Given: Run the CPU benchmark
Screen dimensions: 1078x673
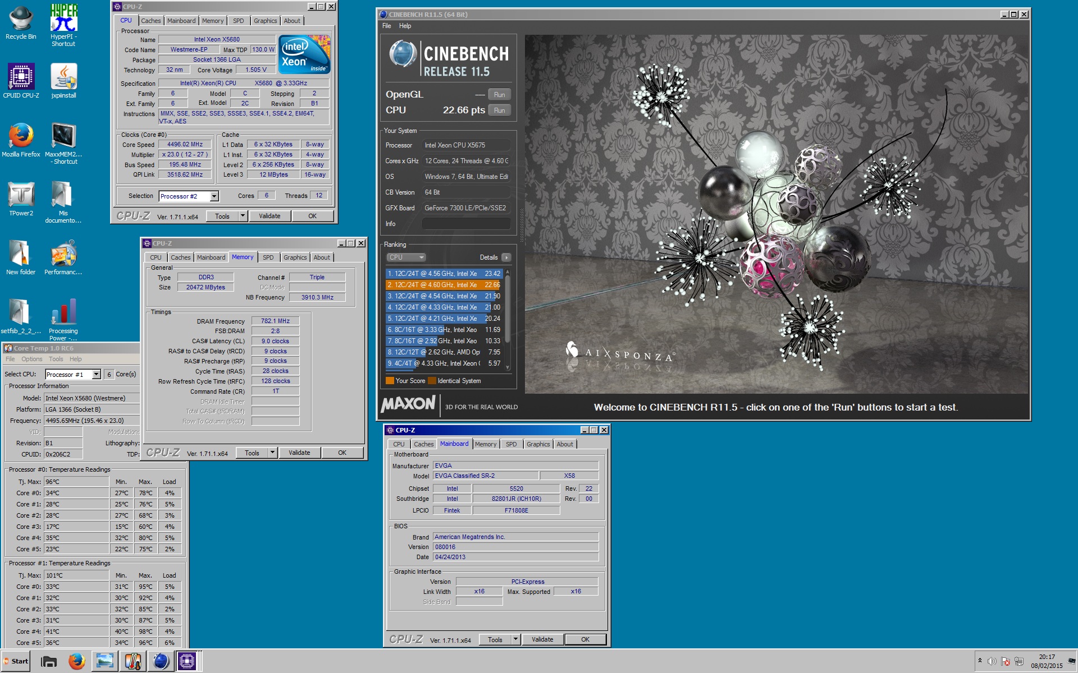Looking at the screenshot, I should coord(499,110).
